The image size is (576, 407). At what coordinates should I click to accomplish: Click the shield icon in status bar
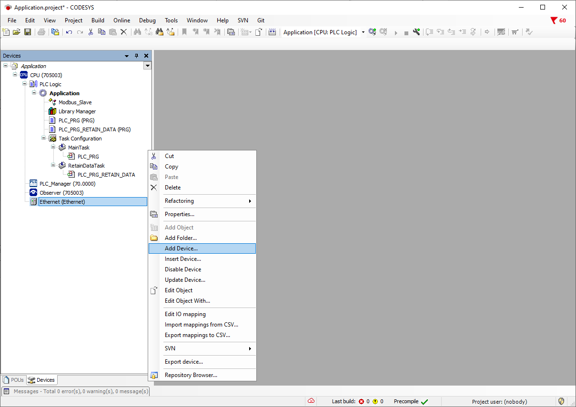(561, 401)
